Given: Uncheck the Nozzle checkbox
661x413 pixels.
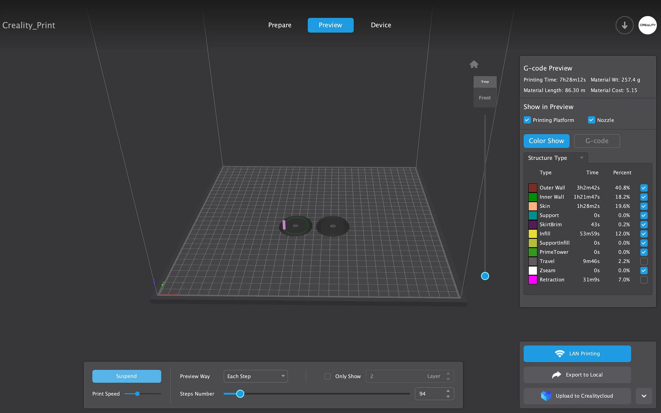Looking at the screenshot, I should click(x=591, y=120).
